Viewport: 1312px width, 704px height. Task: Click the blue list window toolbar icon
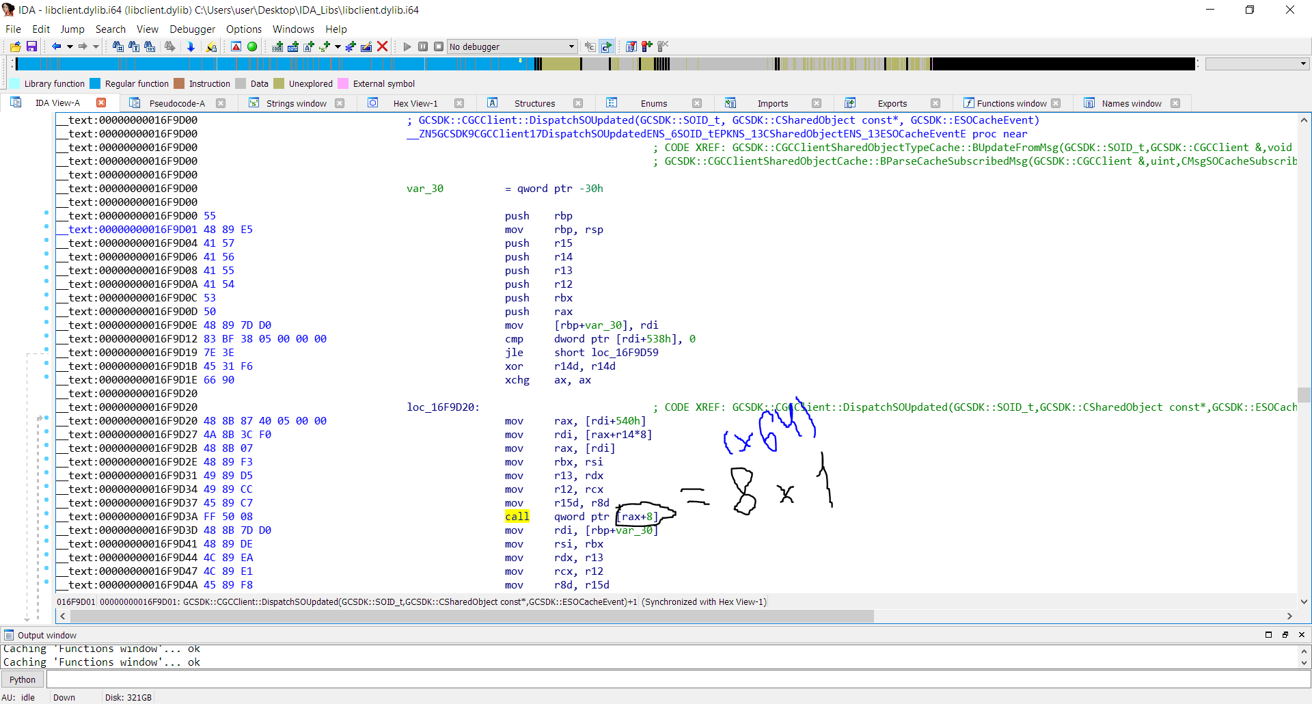(x=631, y=46)
